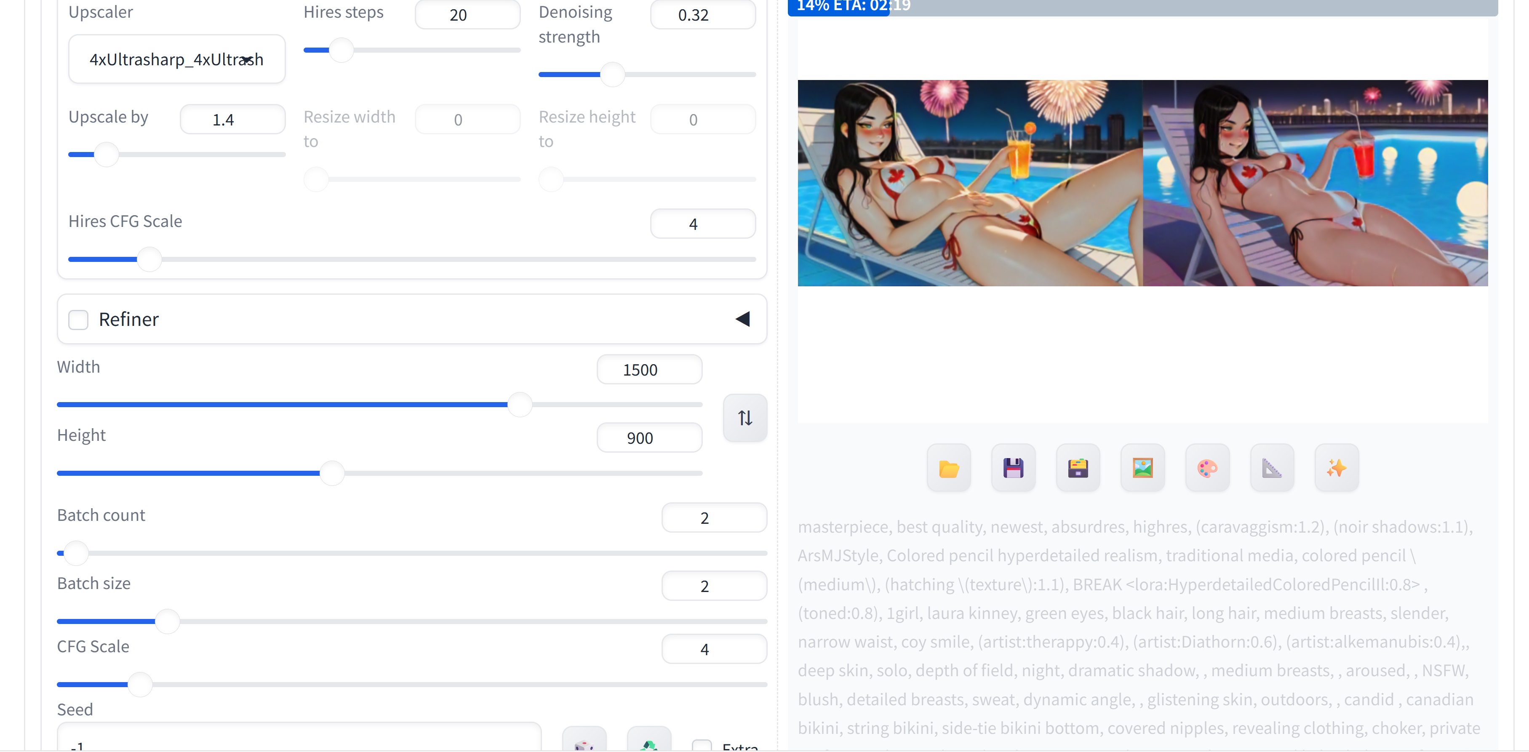The image size is (1529, 752).
Task: Open the Upscaler dropdown 4xUltrasharp
Action: [177, 59]
